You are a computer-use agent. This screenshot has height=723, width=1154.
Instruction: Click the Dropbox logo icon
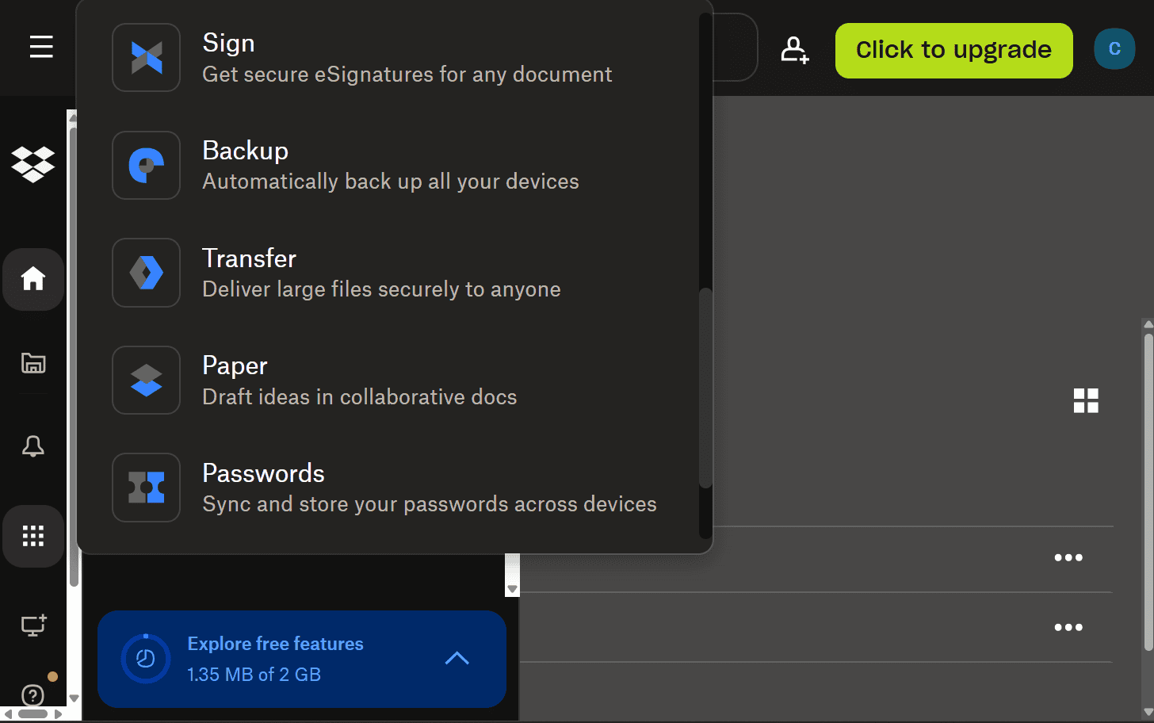[33, 164]
